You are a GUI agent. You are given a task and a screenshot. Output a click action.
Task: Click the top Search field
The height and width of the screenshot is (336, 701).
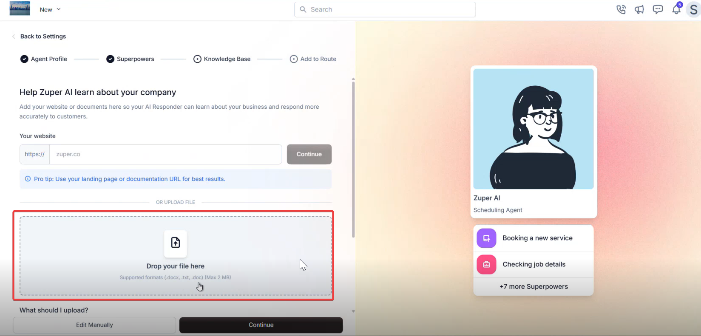click(385, 9)
